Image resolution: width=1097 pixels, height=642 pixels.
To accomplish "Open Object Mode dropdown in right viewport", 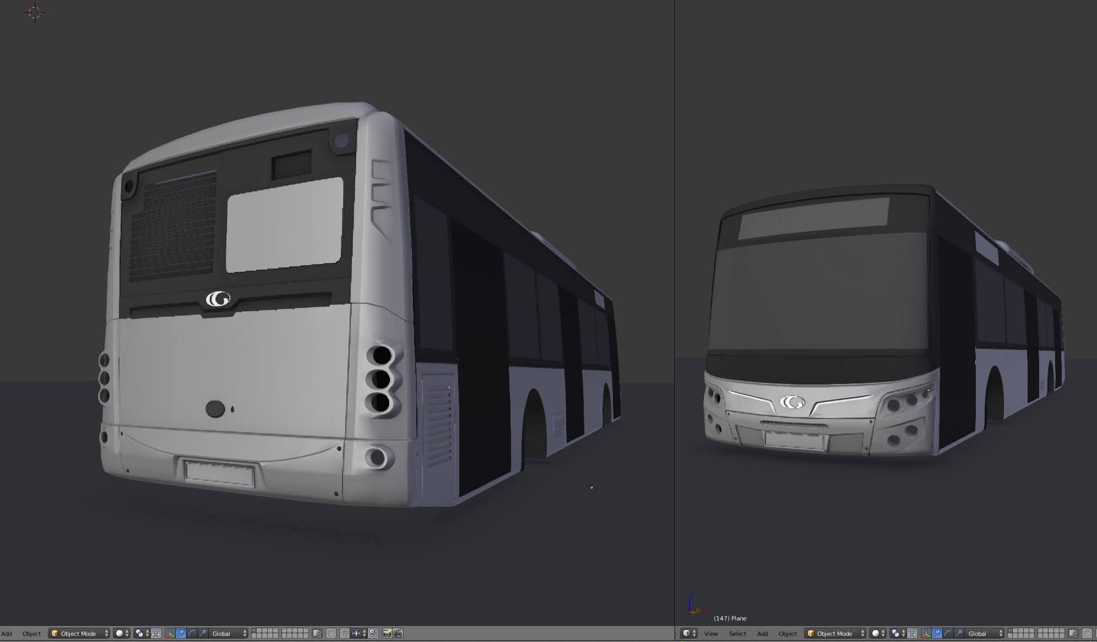I will point(834,633).
